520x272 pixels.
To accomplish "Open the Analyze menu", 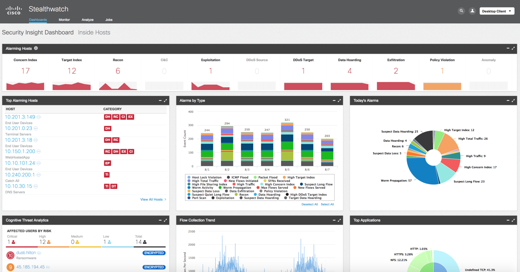I will point(88,20).
